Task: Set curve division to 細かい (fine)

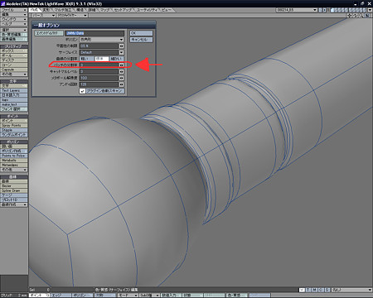Action: (x=117, y=59)
